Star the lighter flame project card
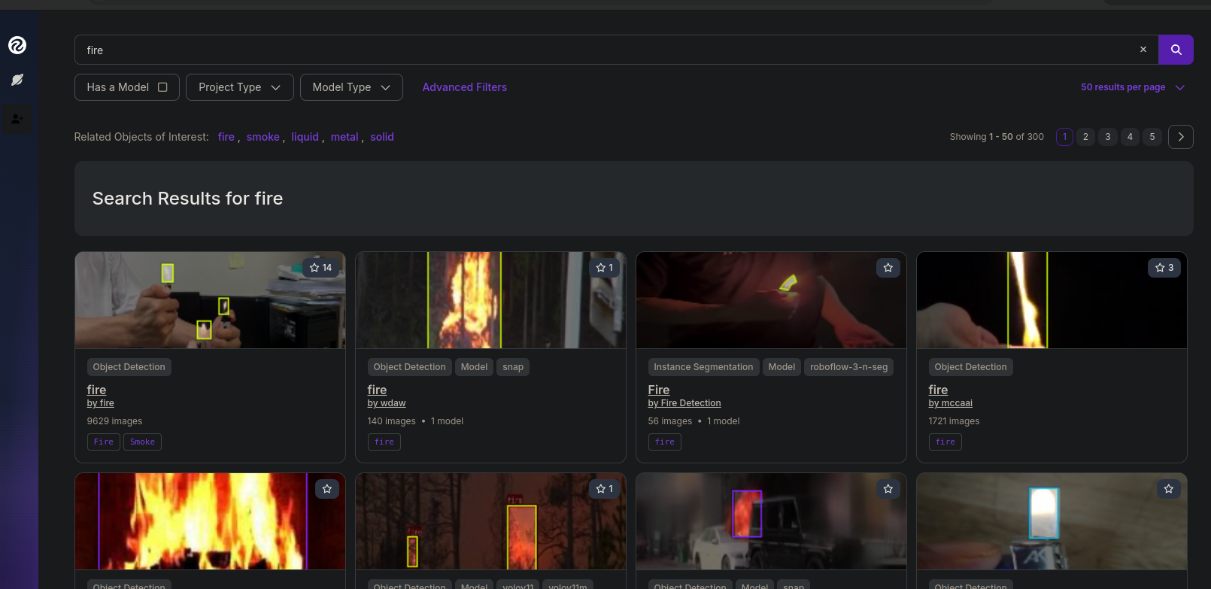 tap(1169, 489)
